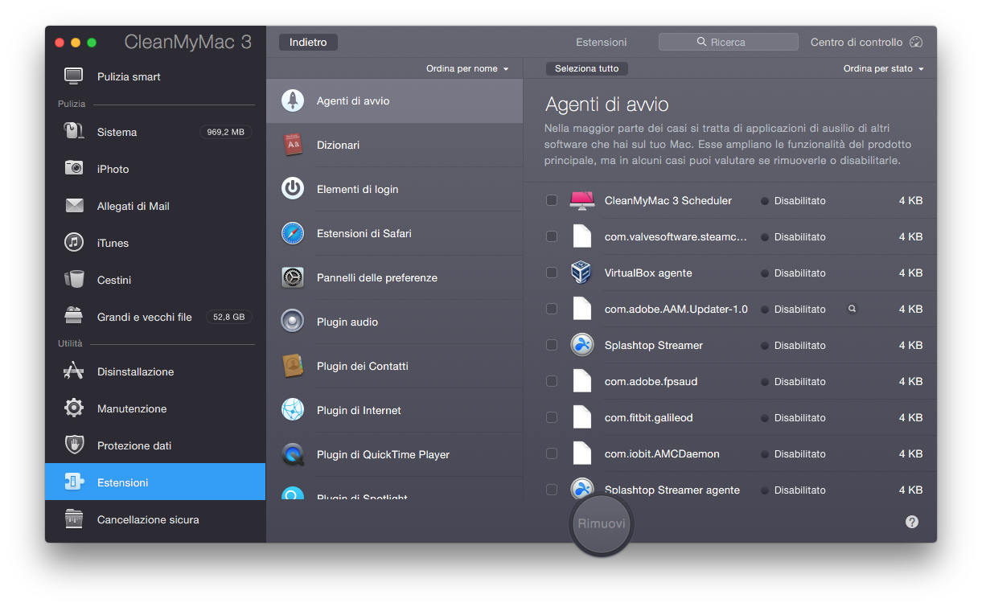The width and height of the screenshot is (982, 607).
Task: Open Grandi e vecchi file icon
Action: (x=74, y=316)
